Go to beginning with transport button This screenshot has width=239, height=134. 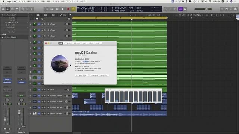pyautogui.click(x=57, y=9)
